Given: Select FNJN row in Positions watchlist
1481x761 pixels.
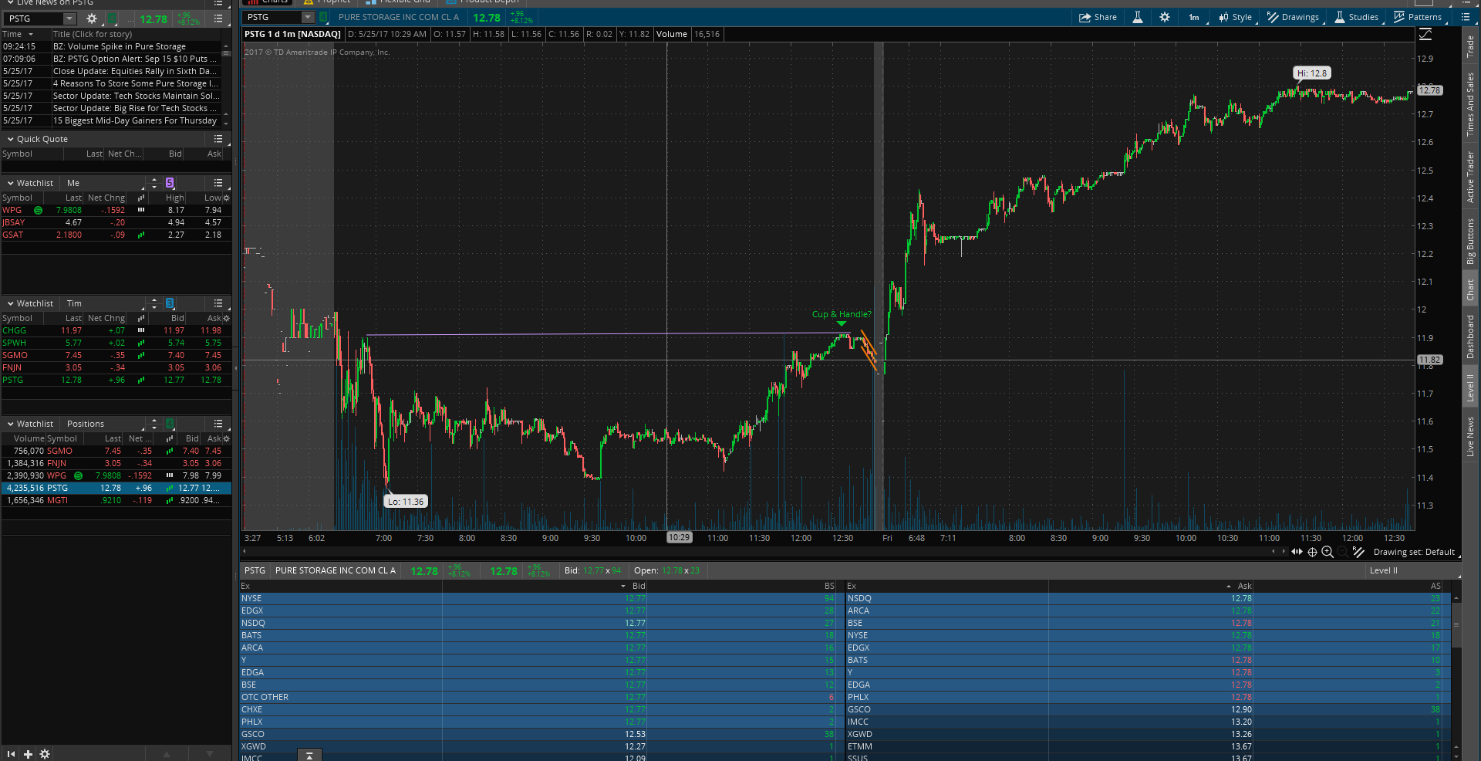Looking at the screenshot, I should (116, 463).
